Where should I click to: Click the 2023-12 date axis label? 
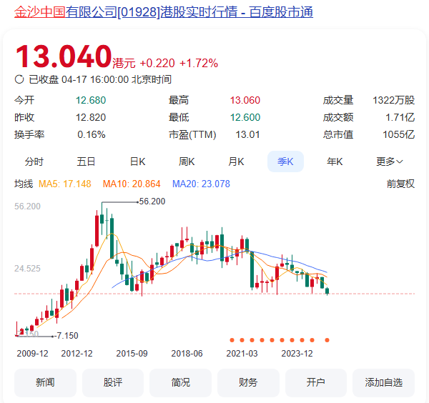coord(297,354)
